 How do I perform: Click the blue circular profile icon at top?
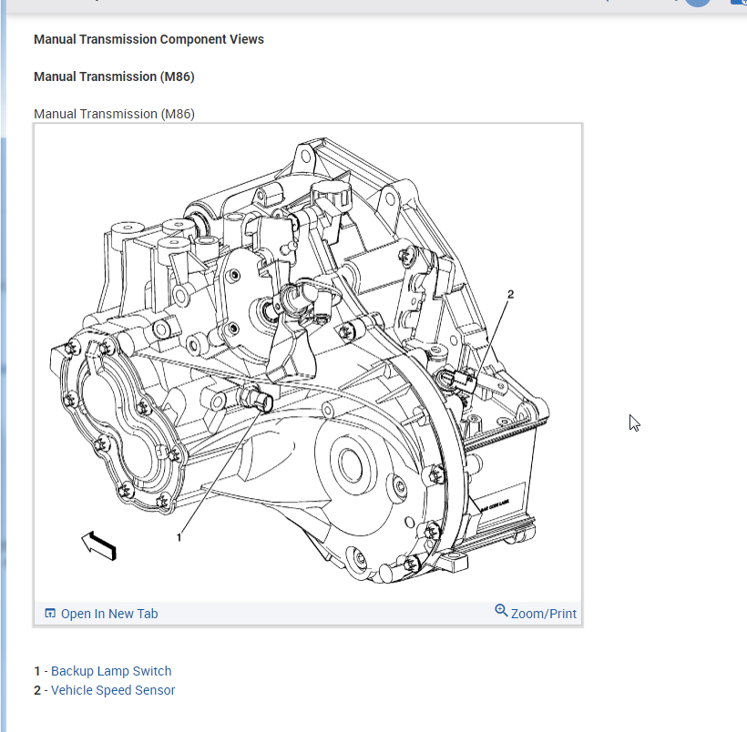698,3
